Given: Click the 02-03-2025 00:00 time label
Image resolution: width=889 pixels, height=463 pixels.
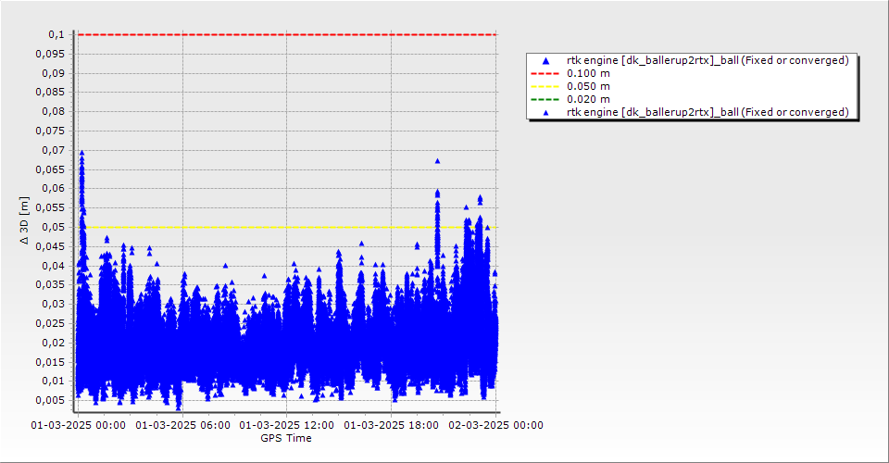Looking at the screenshot, I should coord(495,425).
